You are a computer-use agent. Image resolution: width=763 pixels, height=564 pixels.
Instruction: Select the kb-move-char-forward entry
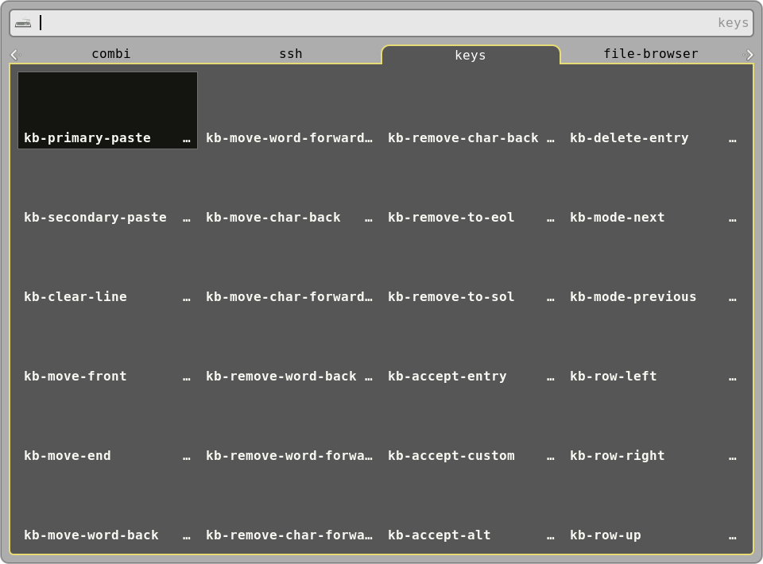click(289, 268)
